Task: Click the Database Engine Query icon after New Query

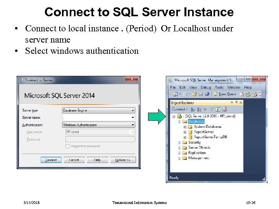Action: [x=241, y=94]
